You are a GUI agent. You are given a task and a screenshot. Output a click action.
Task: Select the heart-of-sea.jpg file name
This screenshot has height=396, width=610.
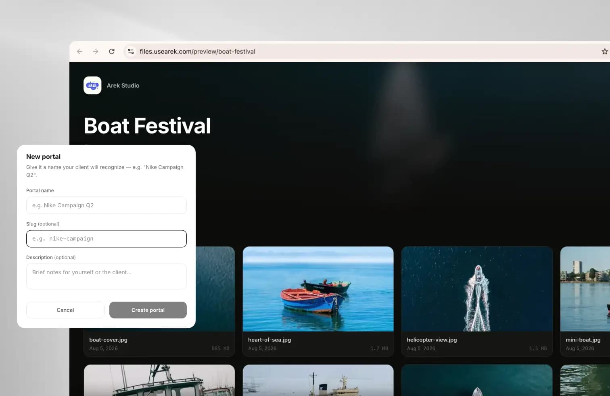click(x=269, y=340)
